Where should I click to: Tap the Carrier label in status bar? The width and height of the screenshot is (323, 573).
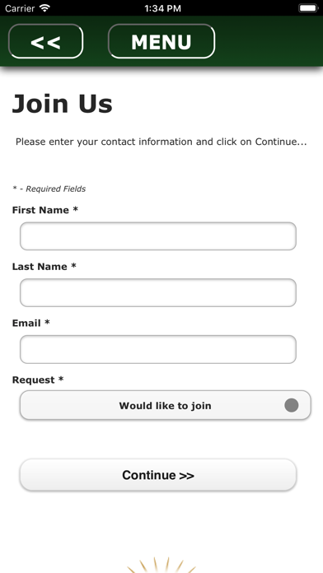pyautogui.click(x=20, y=8)
